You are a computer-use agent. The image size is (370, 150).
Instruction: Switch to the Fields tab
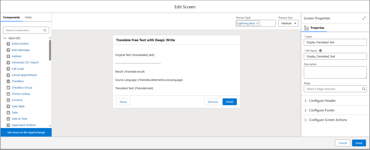point(28,17)
